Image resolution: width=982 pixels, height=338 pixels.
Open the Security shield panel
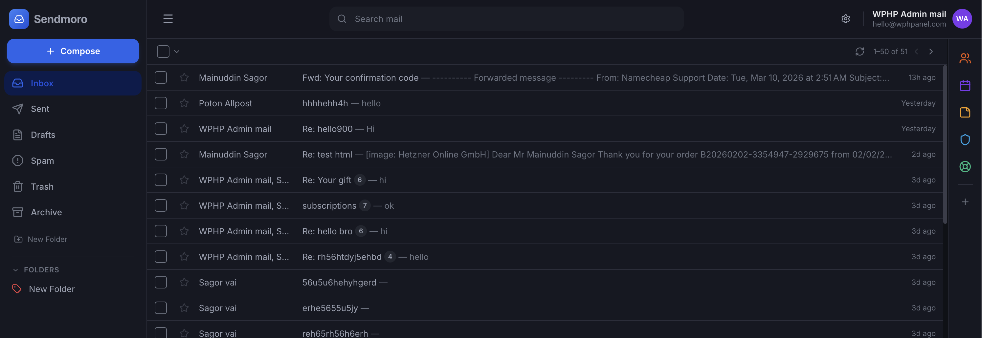(965, 139)
